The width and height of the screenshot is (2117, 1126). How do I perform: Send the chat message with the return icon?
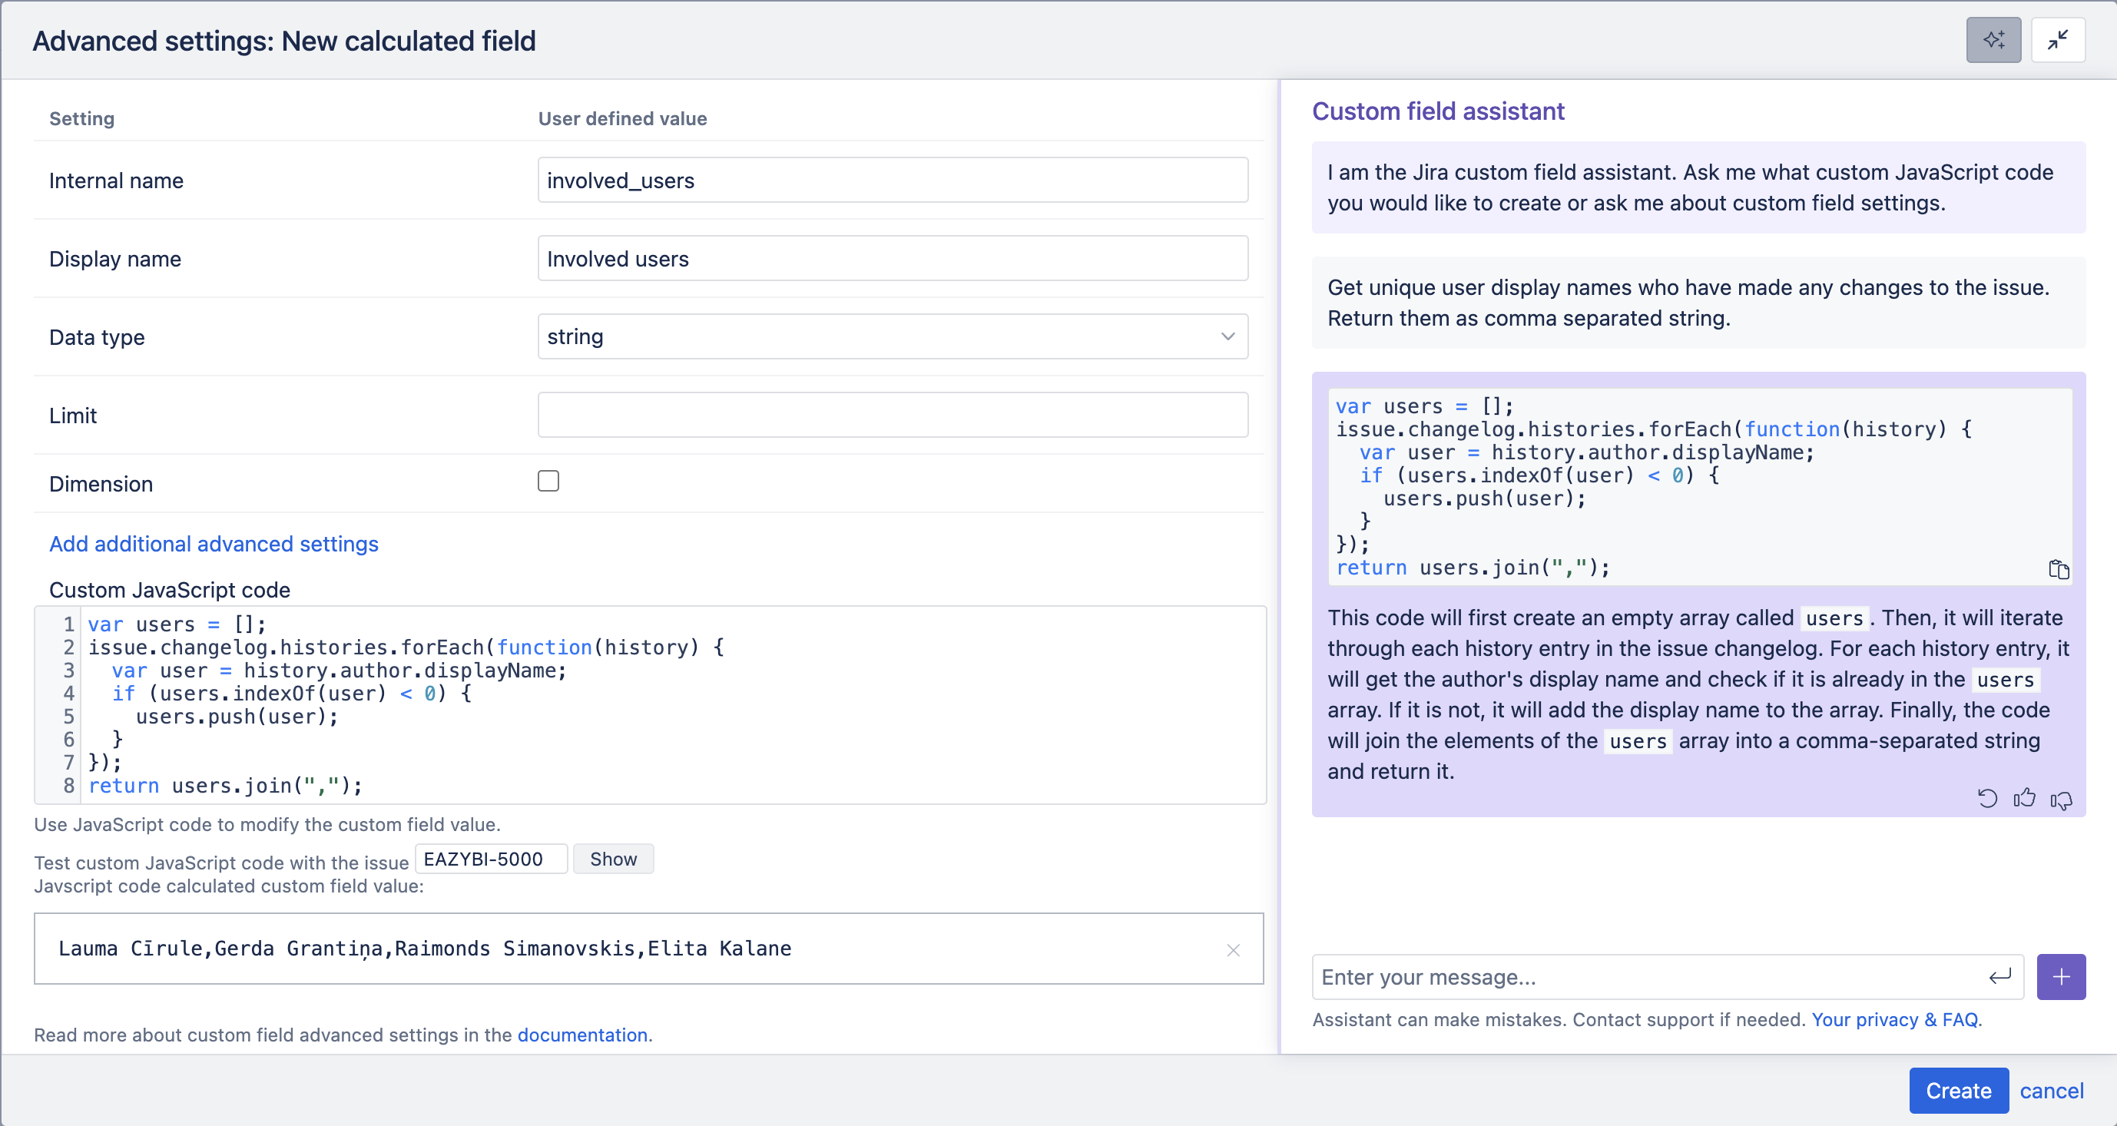coord(1999,976)
